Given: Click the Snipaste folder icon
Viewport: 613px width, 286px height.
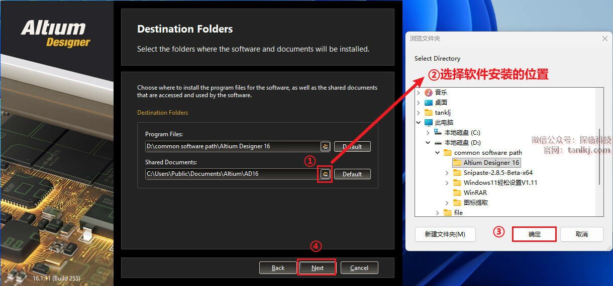Looking at the screenshot, I should coord(457,173).
